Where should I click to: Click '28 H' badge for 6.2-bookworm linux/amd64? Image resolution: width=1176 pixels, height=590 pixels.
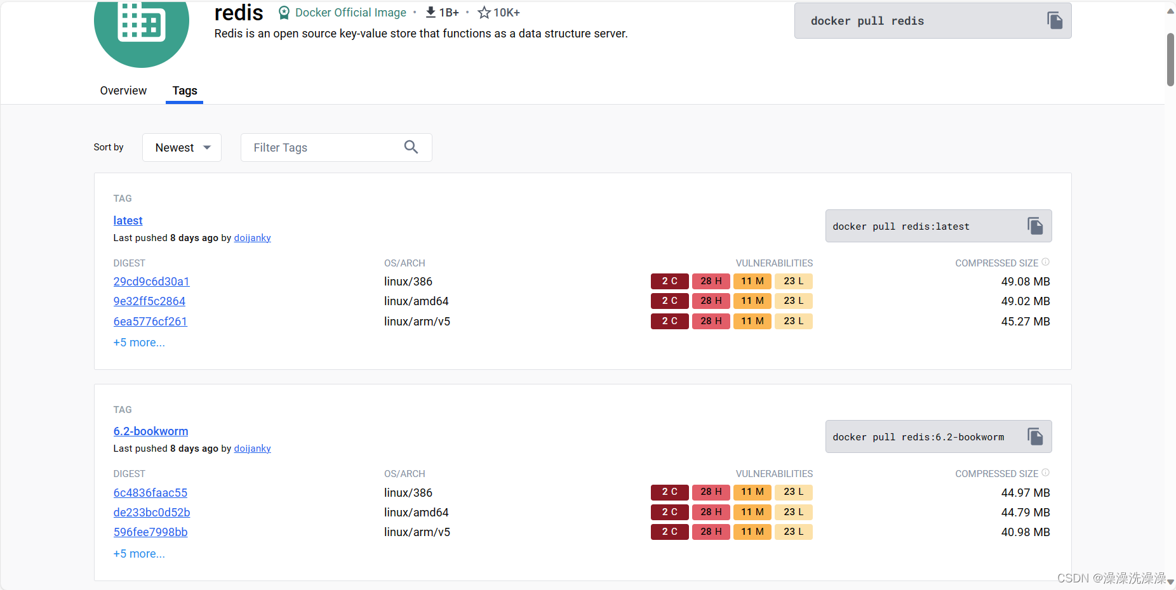click(711, 512)
